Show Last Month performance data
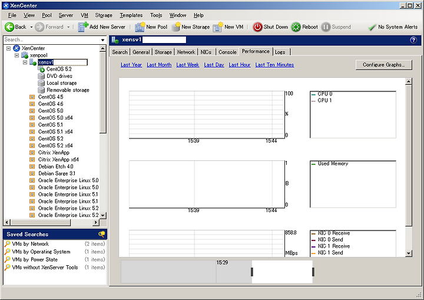The width and height of the screenshot is (424, 300). [x=159, y=65]
